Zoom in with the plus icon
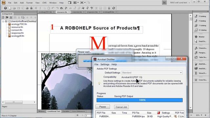Screen dimensions: 210x118 point(206,115)
